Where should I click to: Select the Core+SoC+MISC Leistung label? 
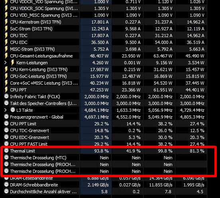[x=44, y=83]
